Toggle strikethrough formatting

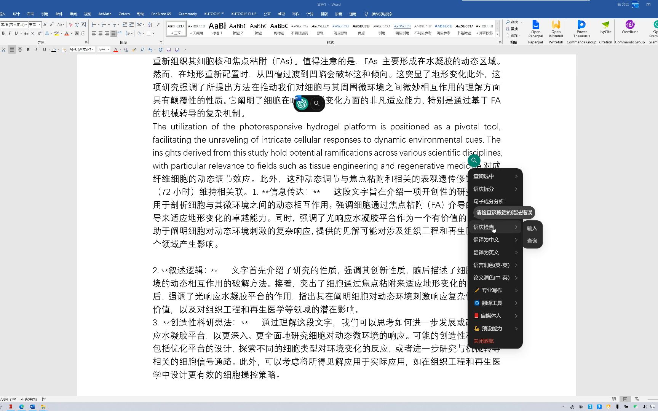pos(26,33)
